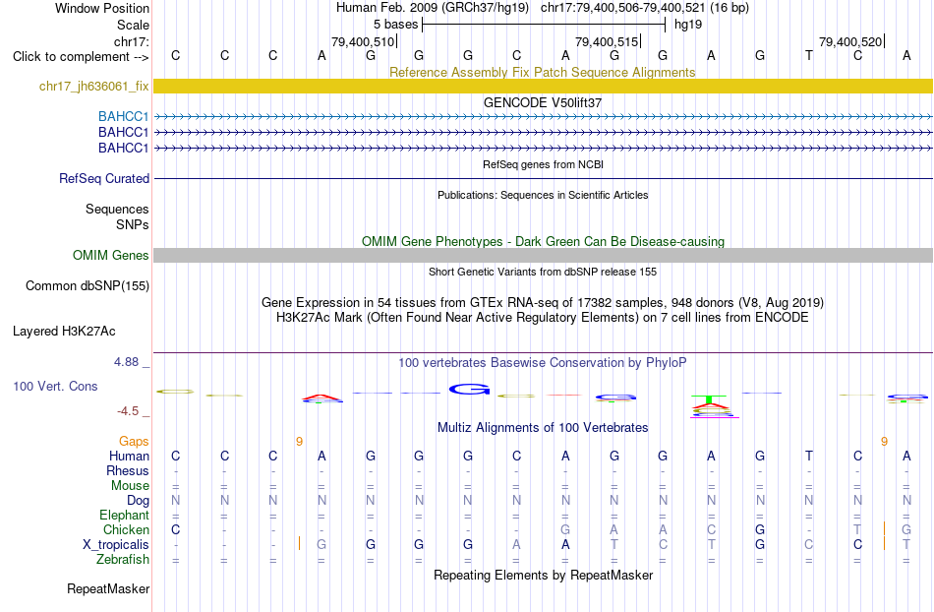Click 'RefSeq genes from NCBI' title
Screen dimensions: 934x612
(x=543, y=164)
